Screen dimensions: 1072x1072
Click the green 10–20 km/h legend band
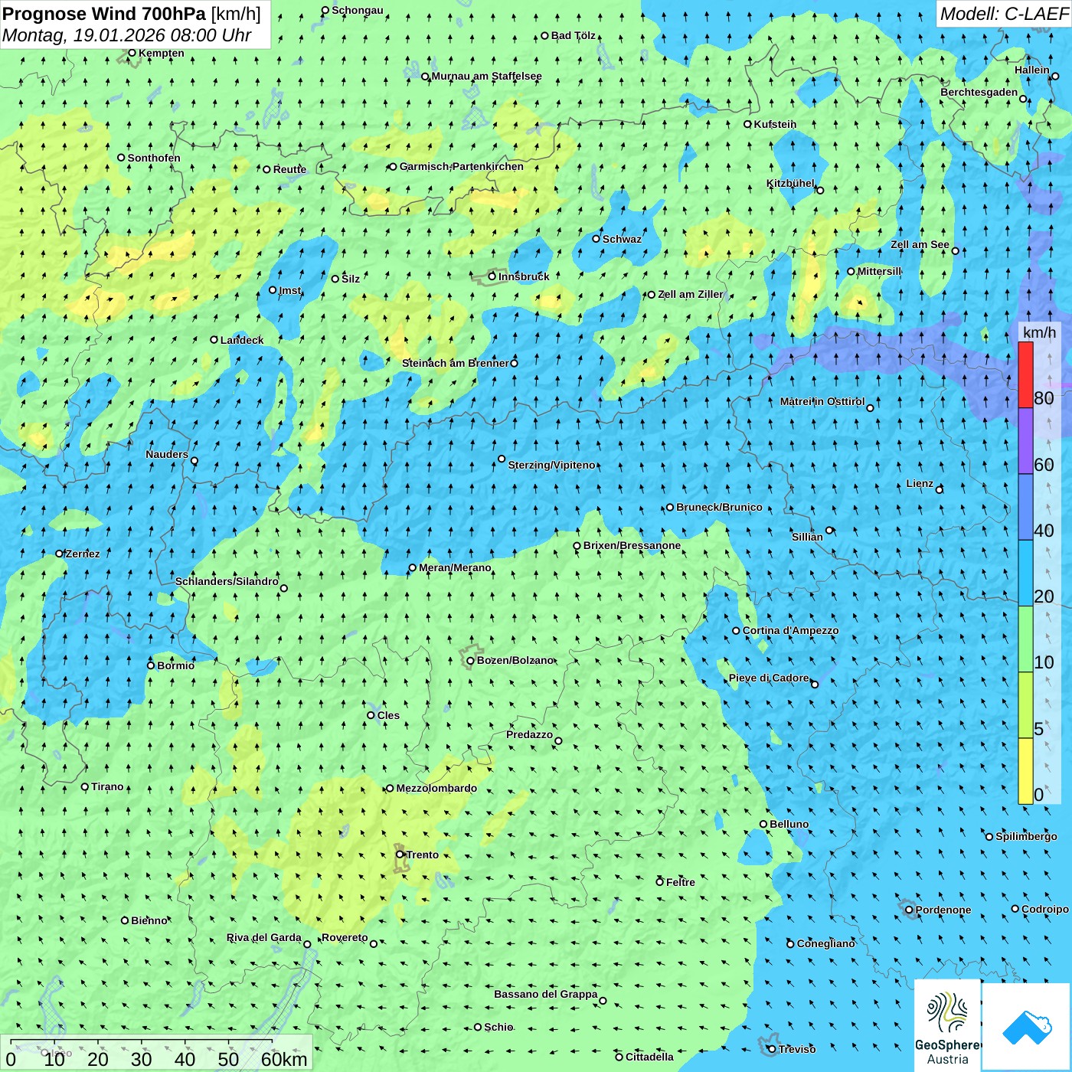(1025, 639)
